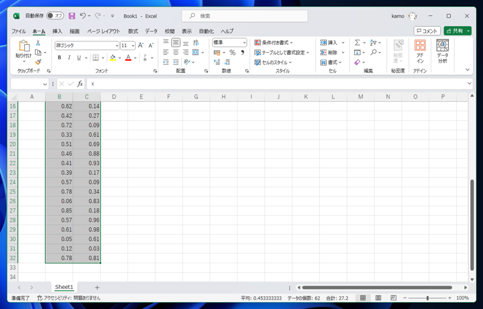Select the Sheet1 sheet tab
The image size is (483, 309).
tap(64, 287)
